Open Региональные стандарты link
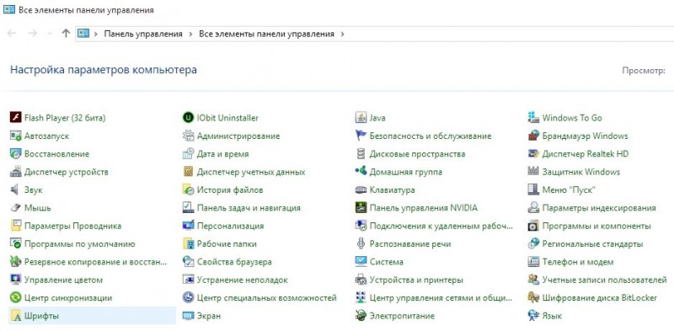 [592, 243]
